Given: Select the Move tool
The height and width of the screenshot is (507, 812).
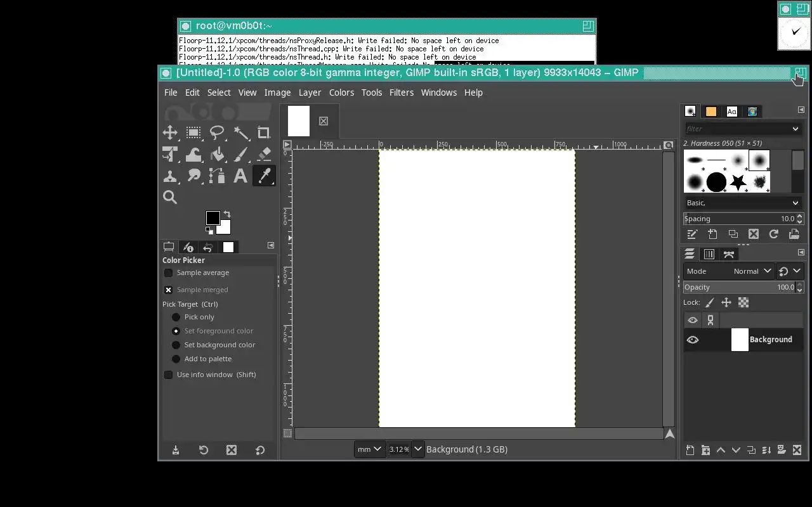Looking at the screenshot, I should tap(170, 132).
